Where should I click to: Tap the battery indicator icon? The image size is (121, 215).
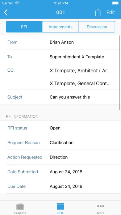coord(115,3)
